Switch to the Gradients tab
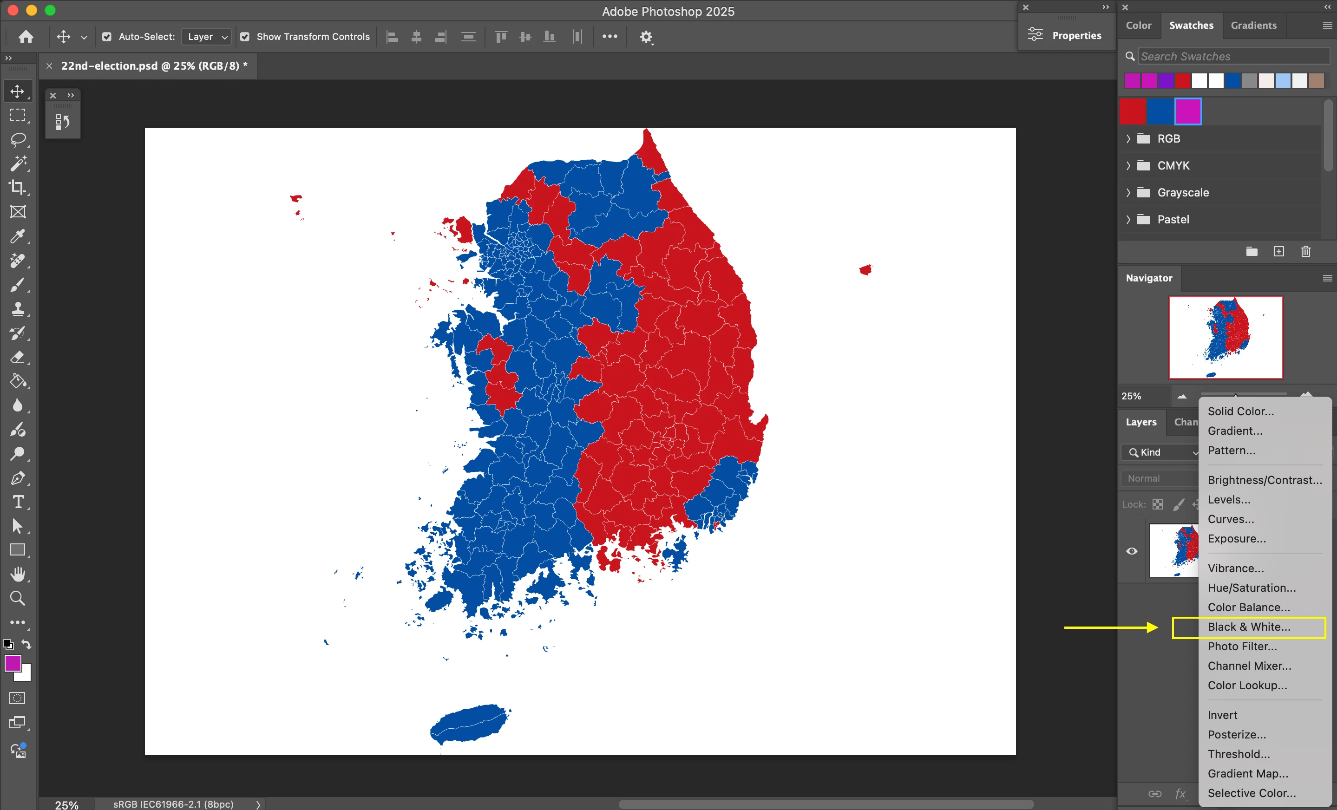This screenshot has height=810, width=1337. pos(1253,26)
